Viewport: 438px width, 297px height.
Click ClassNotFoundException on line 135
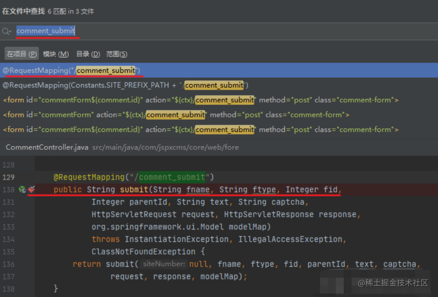click(x=143, y=251)
